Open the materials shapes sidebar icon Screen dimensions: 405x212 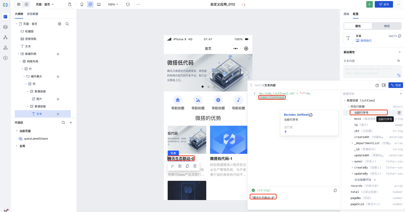(x=5, y=48)
